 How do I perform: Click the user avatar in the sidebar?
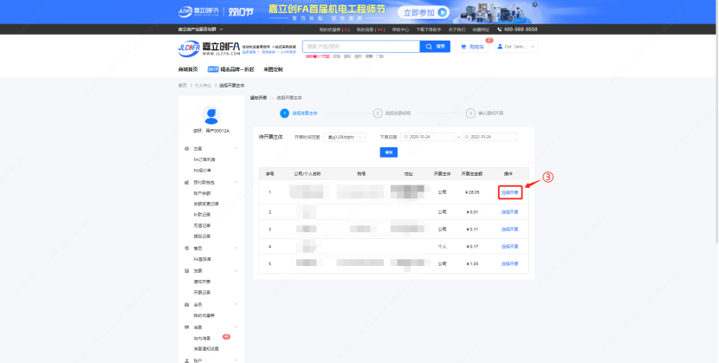[211, 115]
